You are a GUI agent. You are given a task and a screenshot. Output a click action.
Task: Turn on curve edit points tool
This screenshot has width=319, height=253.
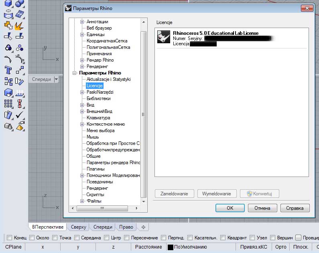pos(8,59)
